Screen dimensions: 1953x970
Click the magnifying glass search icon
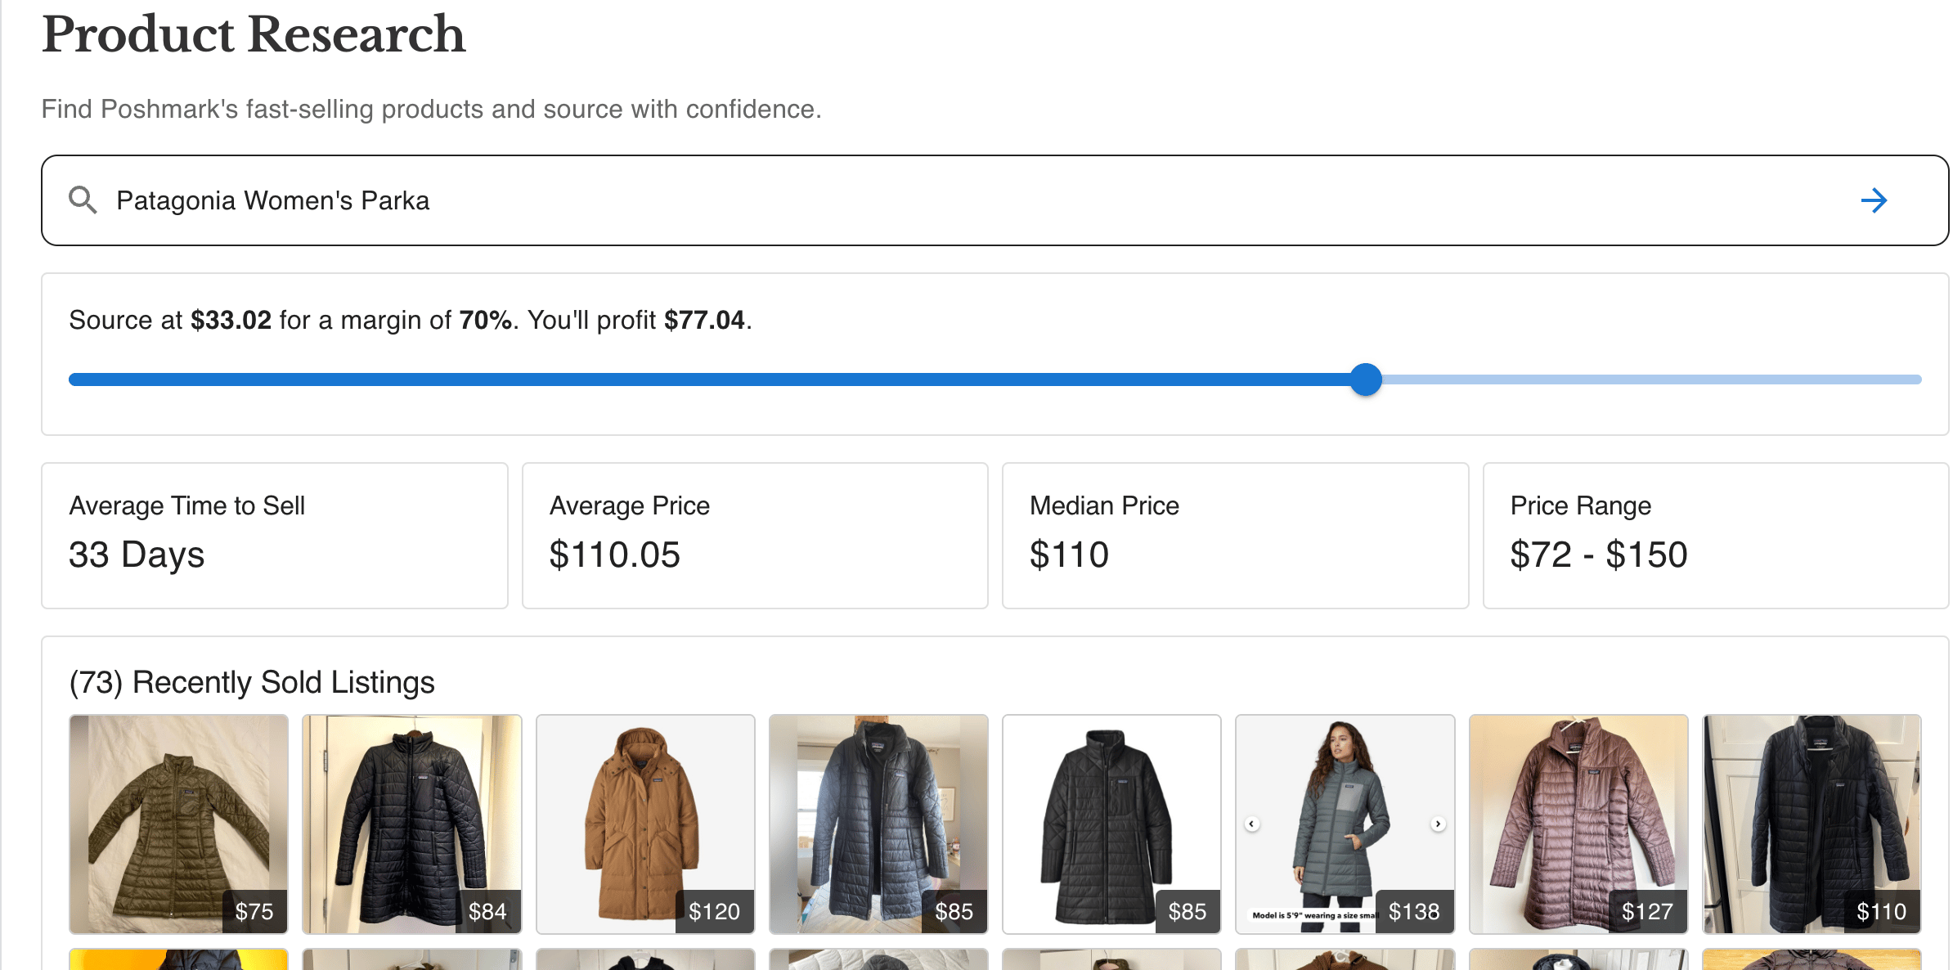83,200
